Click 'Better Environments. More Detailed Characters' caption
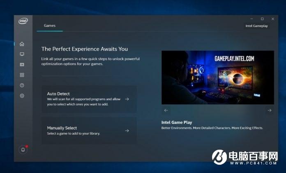This screenshot has width=286, height=173. tap(212, 128)
